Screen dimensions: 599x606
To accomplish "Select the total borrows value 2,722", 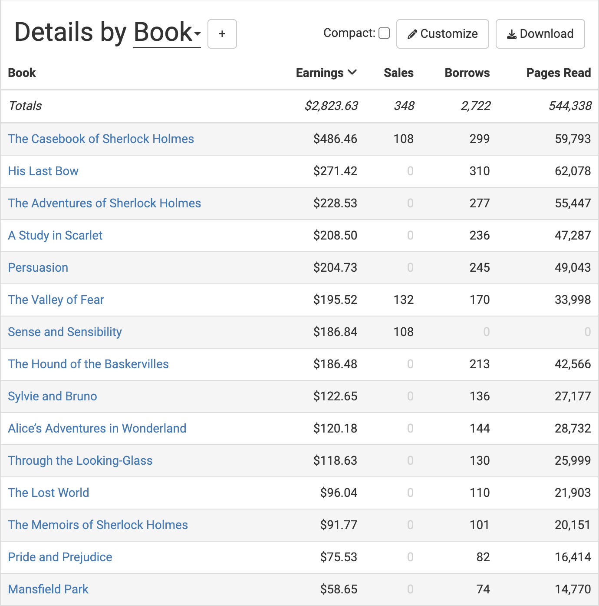I will (x=476, y=106).
